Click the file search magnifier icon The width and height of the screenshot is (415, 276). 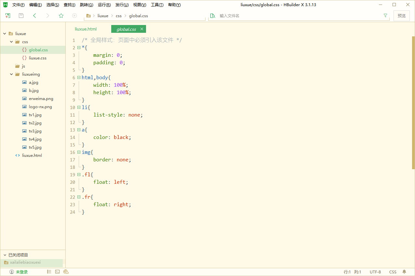(x=213, y=16)
